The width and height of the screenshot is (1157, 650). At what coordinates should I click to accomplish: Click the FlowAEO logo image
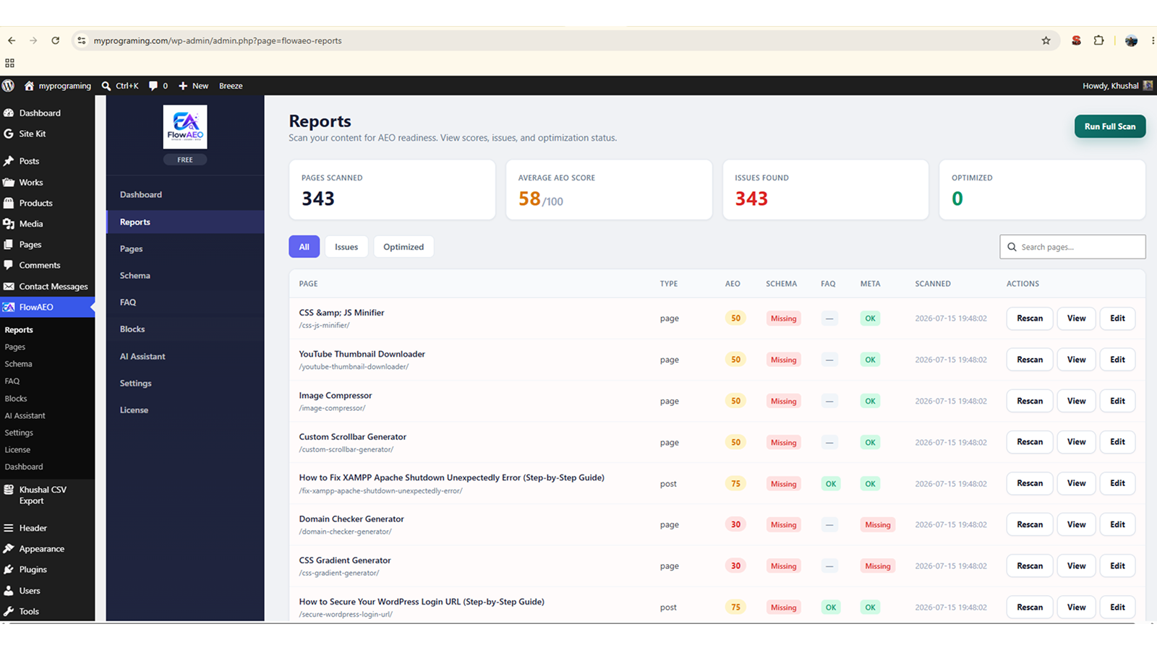(x=185, y=127)
